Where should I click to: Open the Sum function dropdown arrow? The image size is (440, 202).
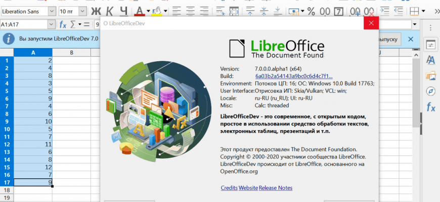(79, 24)
